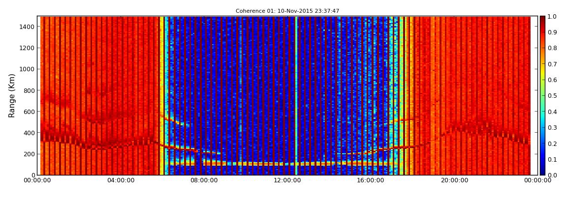Viewport: 566px width, 200px height.
Task: Click the colorbar tick label '0.3'
Action: point(552,128)
